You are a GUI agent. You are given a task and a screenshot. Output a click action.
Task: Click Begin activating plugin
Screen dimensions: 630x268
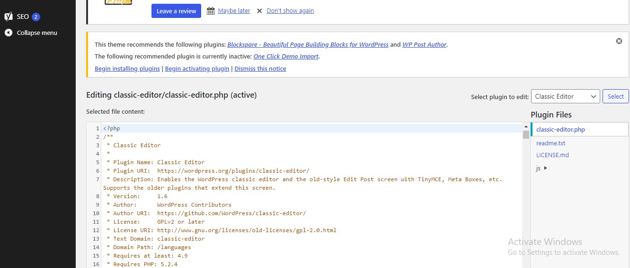[x=197, y=69]
